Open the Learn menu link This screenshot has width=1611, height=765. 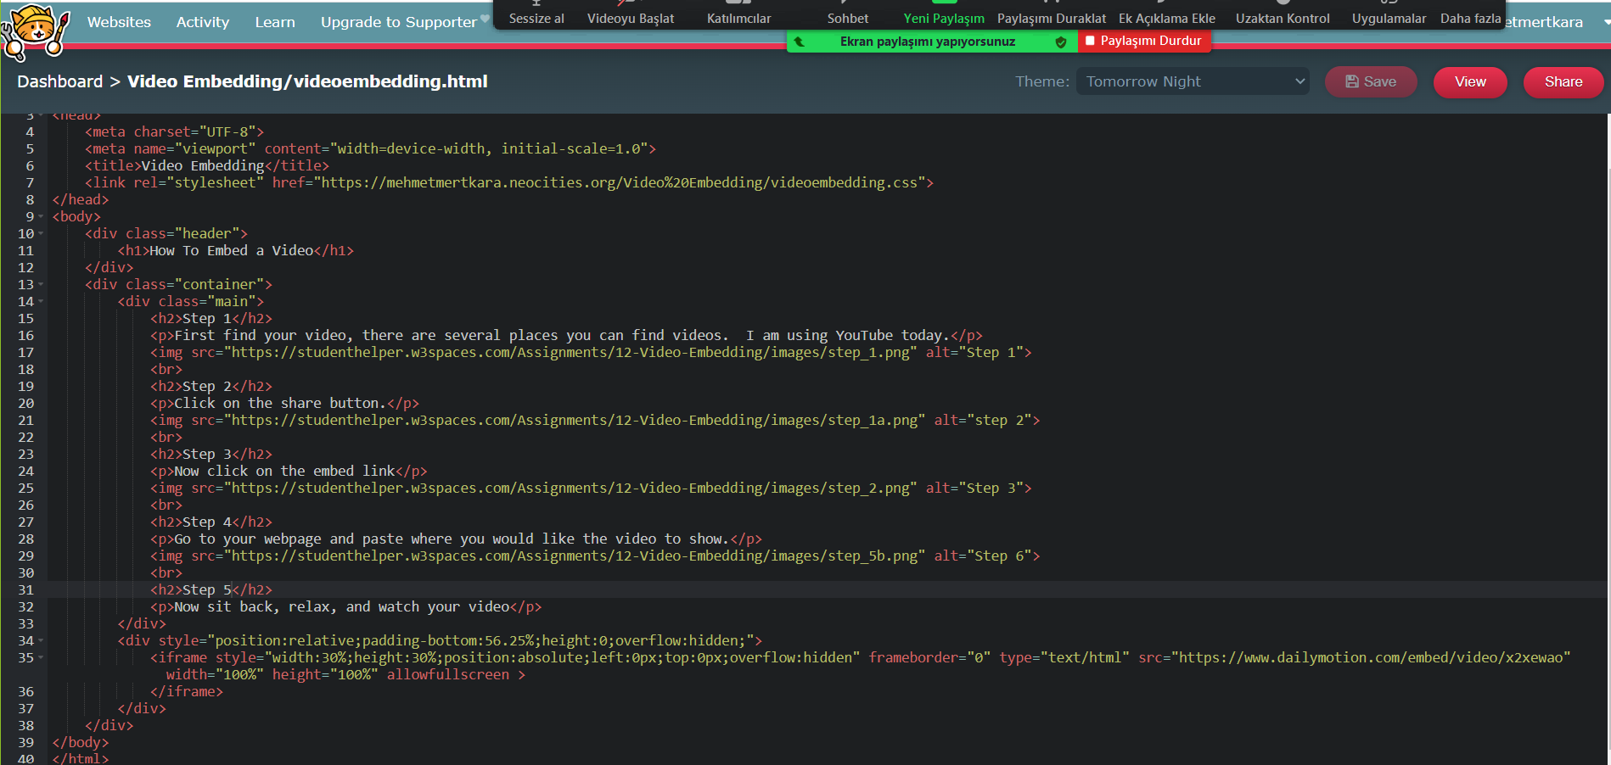tap(275, 22)
